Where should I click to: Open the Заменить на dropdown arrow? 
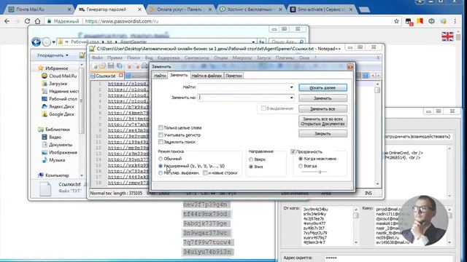tap(291, 98)
